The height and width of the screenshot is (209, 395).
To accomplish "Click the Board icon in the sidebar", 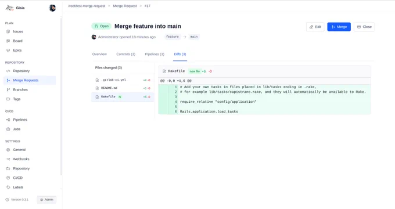I will click(x=8, y=41).
